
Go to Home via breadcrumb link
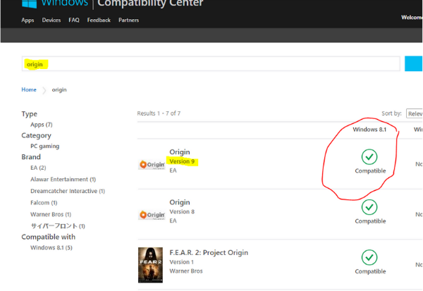point(29,89)
